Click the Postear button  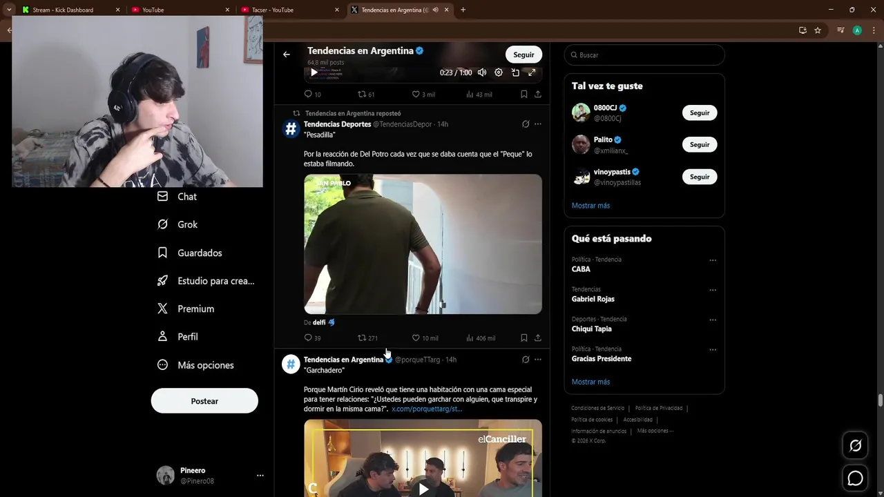click(204, 401)
